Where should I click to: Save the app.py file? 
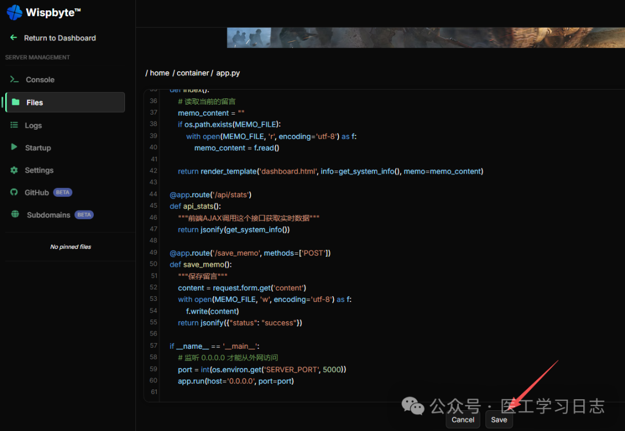[499, 419]
